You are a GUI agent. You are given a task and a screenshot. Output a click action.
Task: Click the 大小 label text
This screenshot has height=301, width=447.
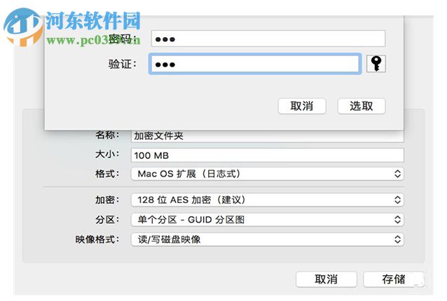(107, 154)
